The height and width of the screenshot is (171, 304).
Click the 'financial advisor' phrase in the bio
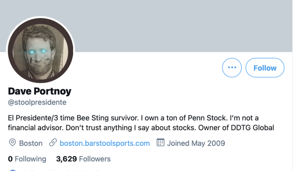[35, 128]
